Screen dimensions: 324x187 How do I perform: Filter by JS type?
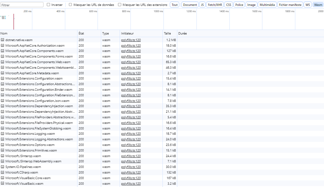click(x=202, y=5)
